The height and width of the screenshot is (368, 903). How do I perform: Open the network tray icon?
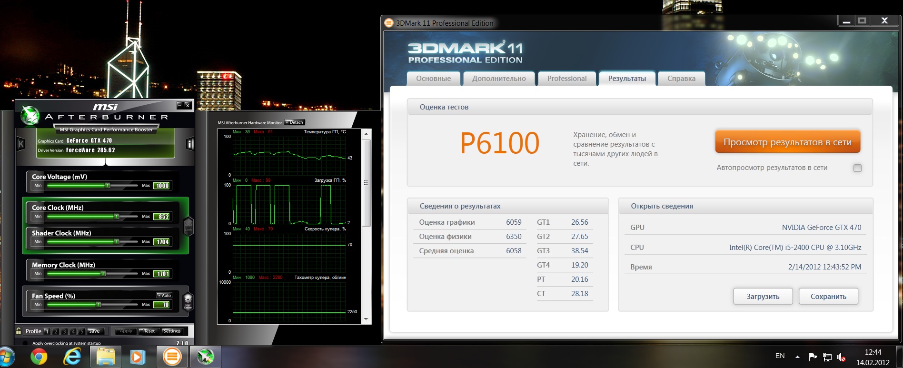point(827,357)
